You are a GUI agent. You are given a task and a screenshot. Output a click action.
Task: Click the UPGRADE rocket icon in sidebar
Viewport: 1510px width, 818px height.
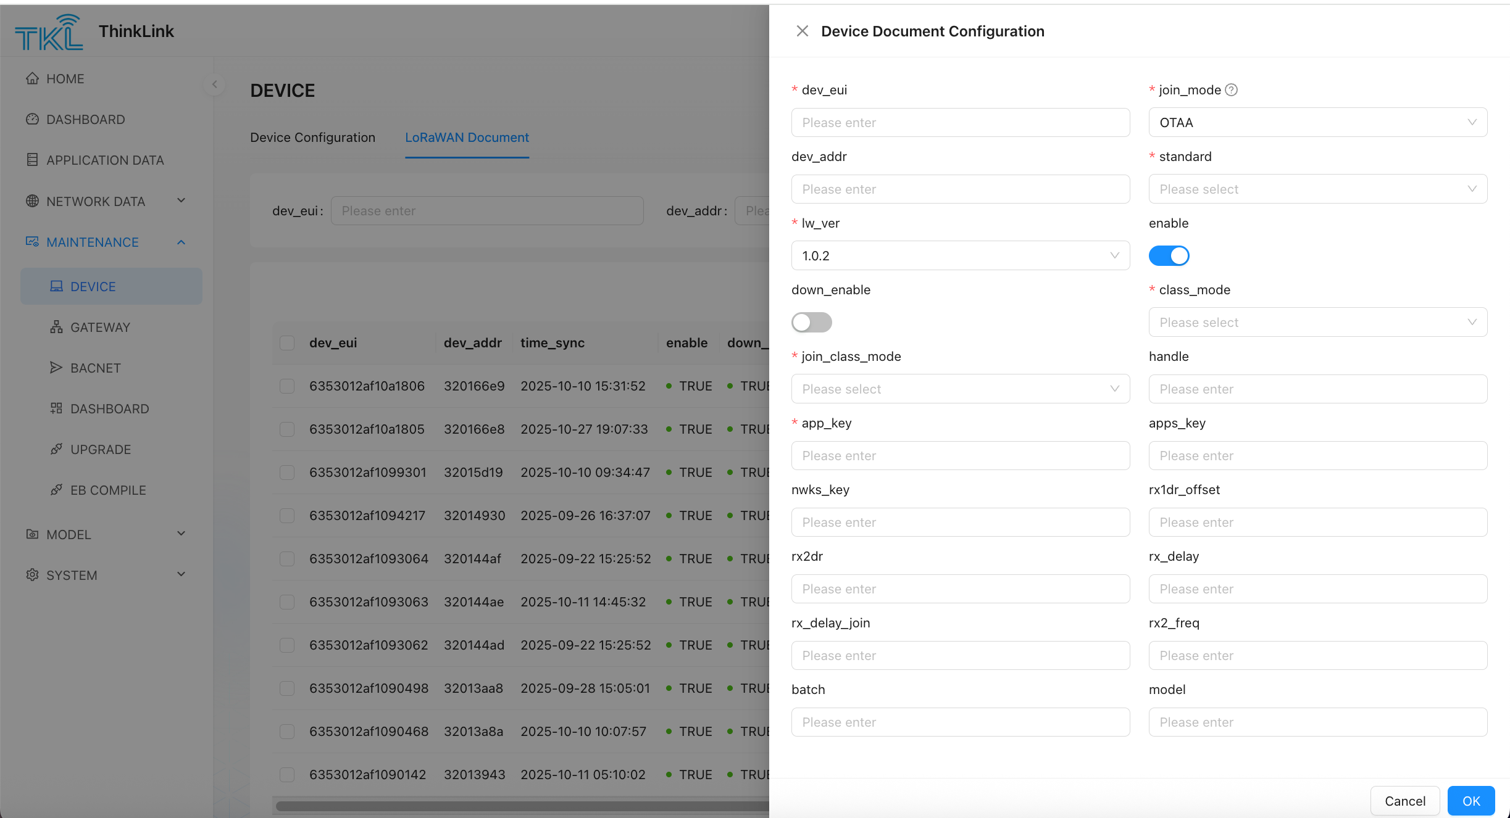click(56, 449)
